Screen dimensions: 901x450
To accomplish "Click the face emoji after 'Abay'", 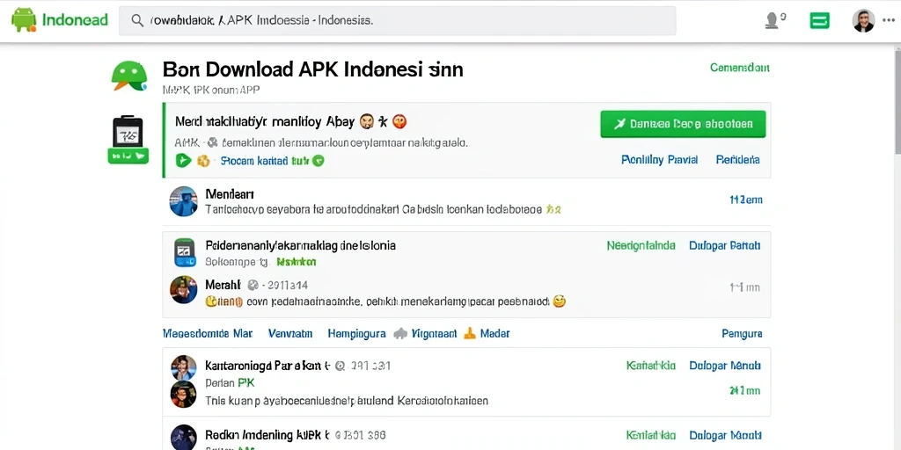I will pyautogui.click(x=367, y=121).
